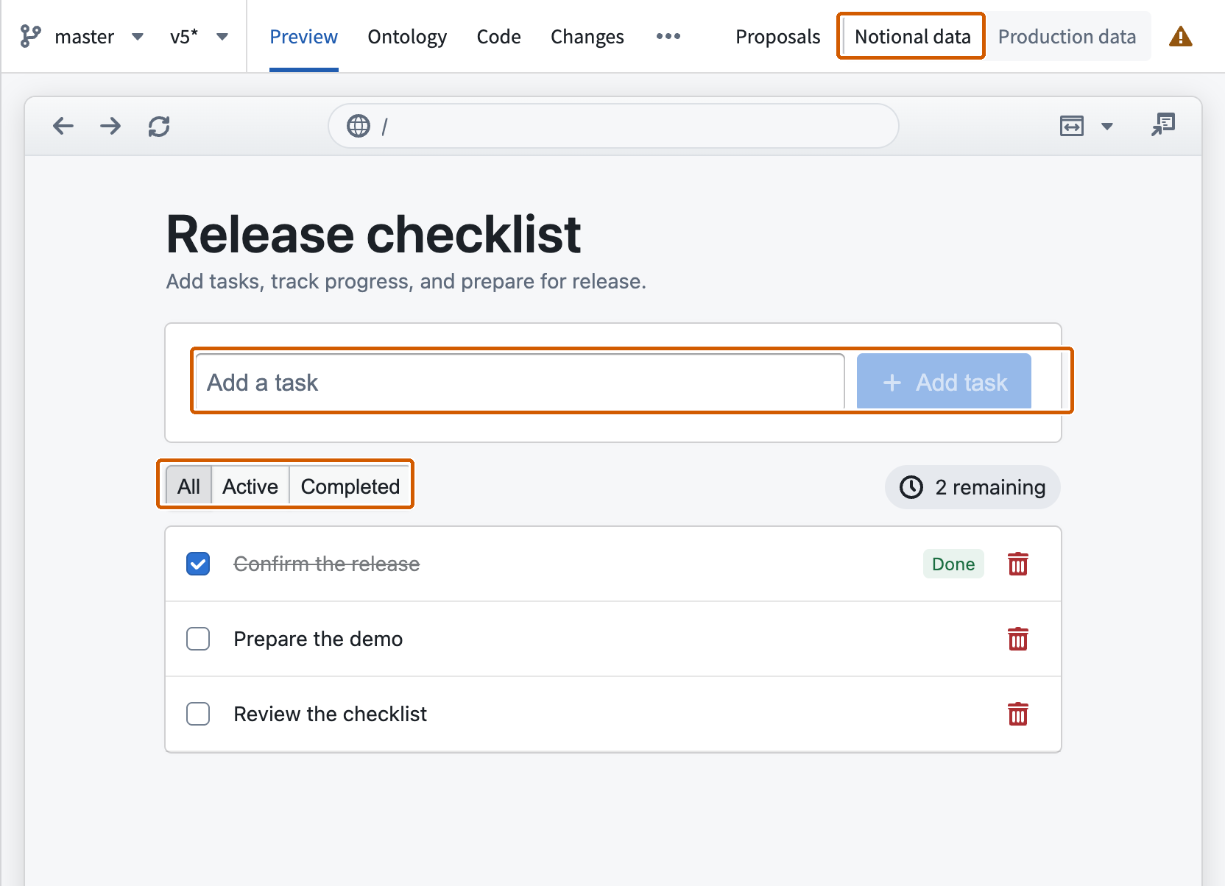
Task: Check the Review the checklist checkbox
Action: pyautogui.click(x=198, y=714)
